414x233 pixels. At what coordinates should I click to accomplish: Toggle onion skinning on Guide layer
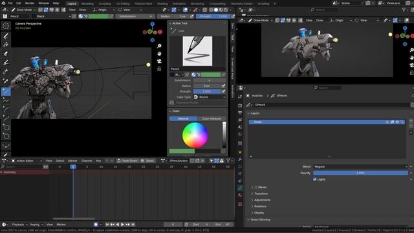tap(392, 122)
